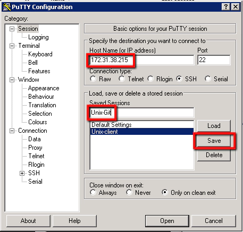
Task: Click the Host Name input field
Action: coord(141,60)
